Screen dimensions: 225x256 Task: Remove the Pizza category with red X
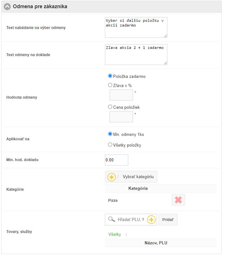(x=178, y=200)
